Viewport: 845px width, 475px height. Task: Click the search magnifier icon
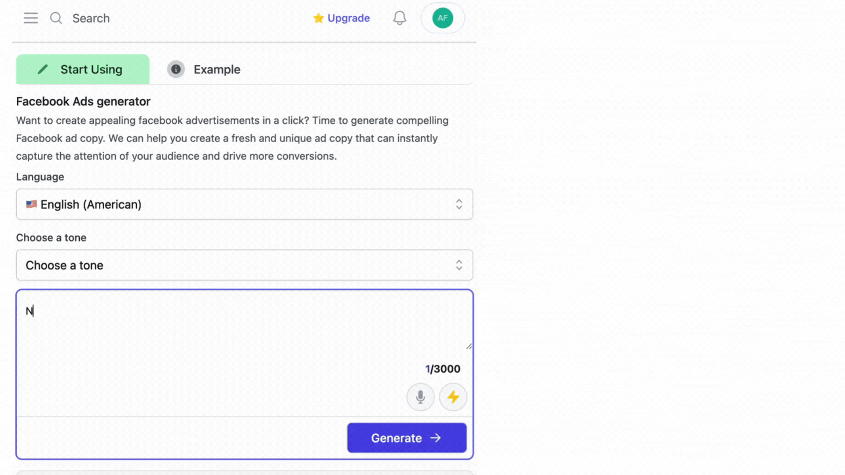point(56,18)
